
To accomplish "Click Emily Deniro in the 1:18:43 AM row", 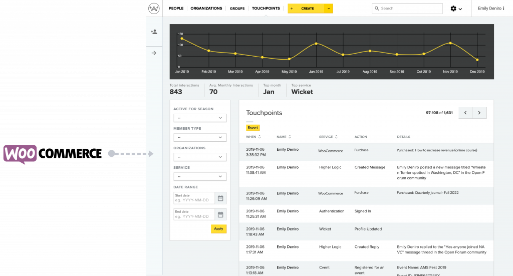I will pos(288,229).
